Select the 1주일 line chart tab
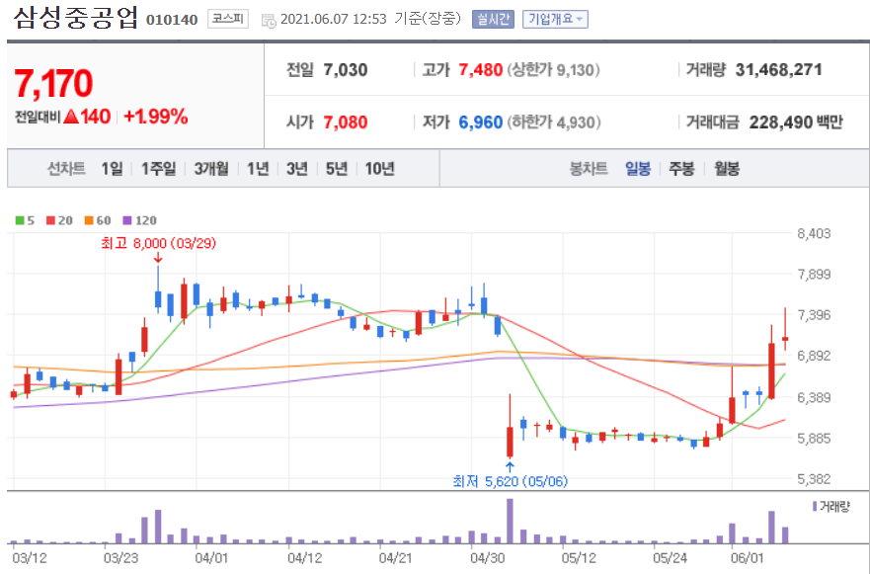 [x=158, y=168]
